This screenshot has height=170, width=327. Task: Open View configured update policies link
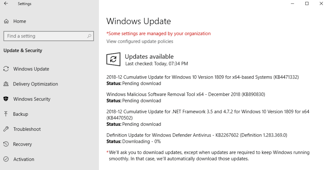[x=140, y=41]
